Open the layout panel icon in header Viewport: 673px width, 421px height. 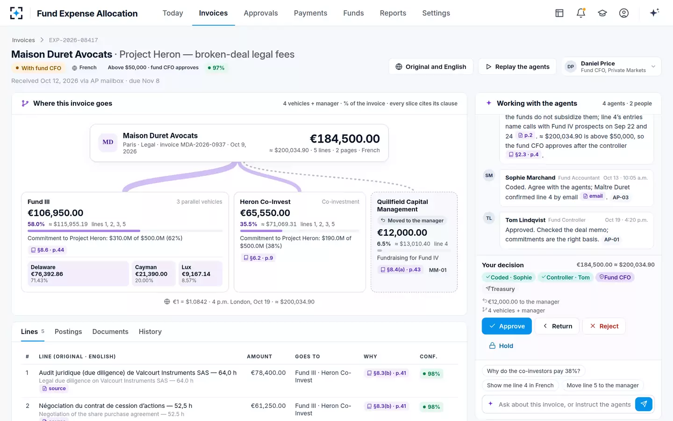point(559,13)
